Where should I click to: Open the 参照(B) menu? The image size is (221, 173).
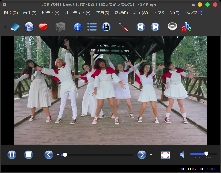[x=121, y=13]
